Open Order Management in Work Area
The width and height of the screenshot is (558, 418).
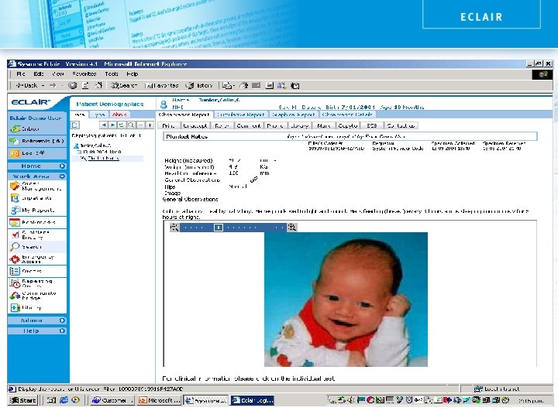click(x=37, y=186)
